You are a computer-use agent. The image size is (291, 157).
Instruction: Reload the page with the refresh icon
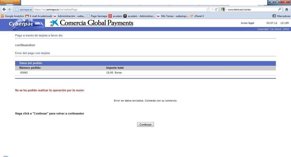click(216, 10)
